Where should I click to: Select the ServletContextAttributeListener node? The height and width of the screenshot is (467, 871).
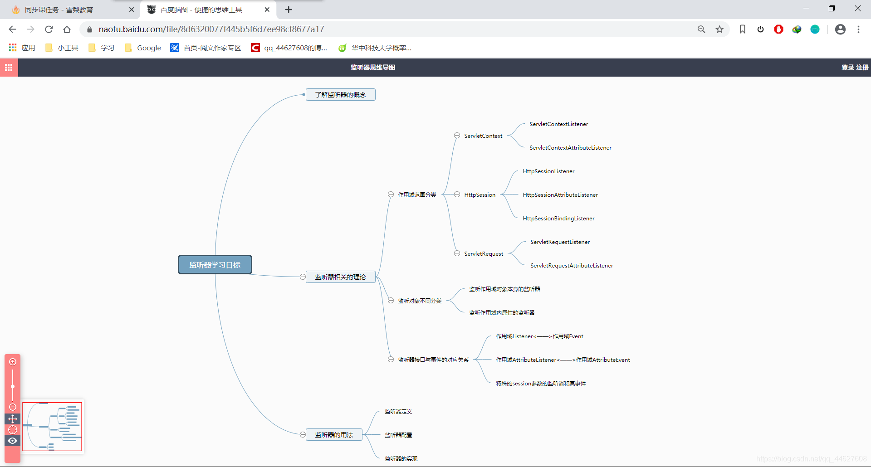571,148
